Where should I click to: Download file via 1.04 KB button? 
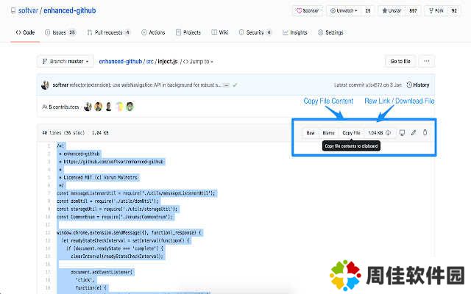[x=378, y=132]
